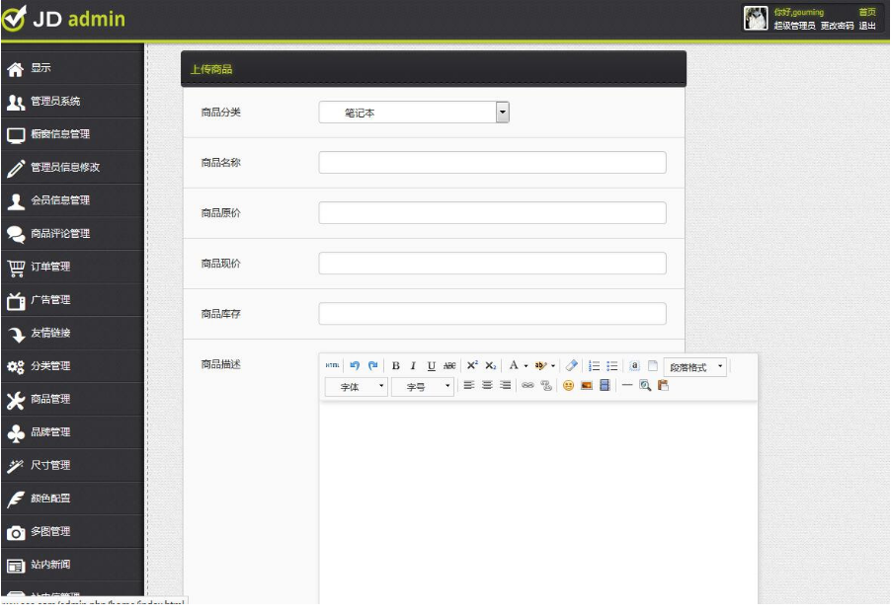Remove link with unlink icon
The image size is (891, 615).
[x=546, y=386]
